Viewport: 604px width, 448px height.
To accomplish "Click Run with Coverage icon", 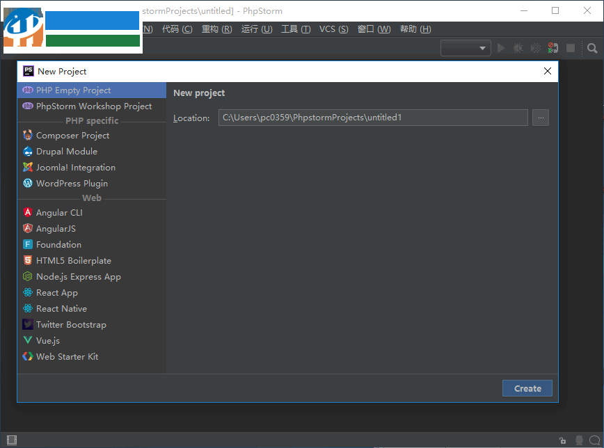I will 535,48.
